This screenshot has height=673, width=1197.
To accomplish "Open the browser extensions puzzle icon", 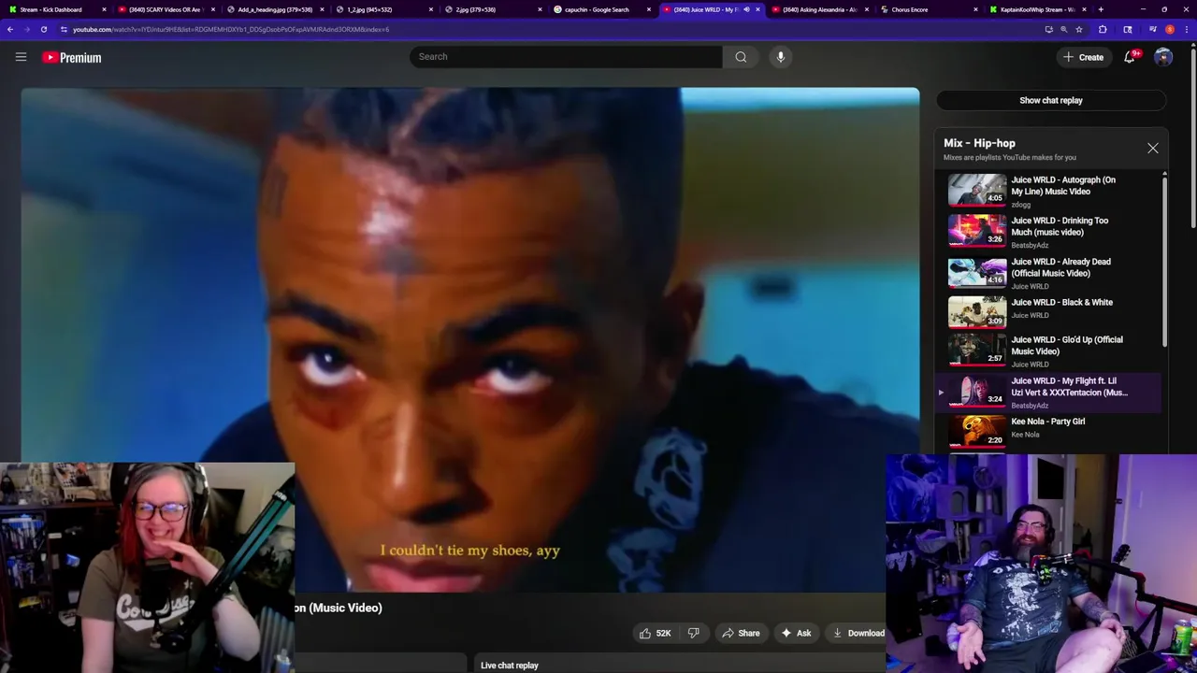I will 1103,29.
